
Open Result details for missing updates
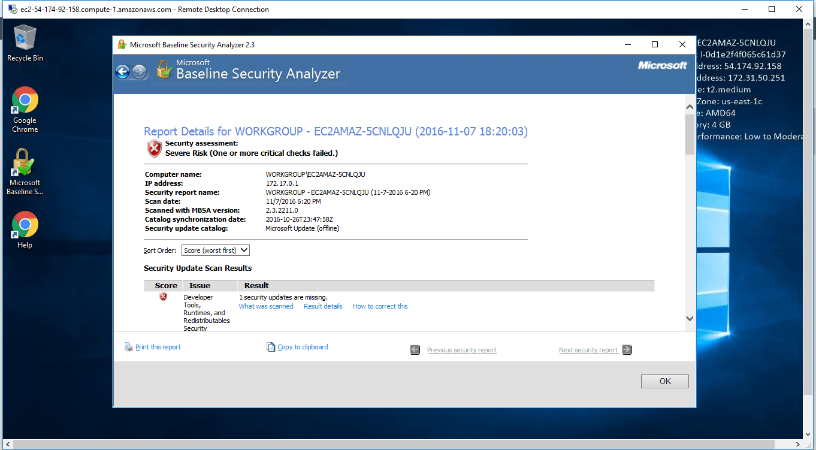(323, 306)
